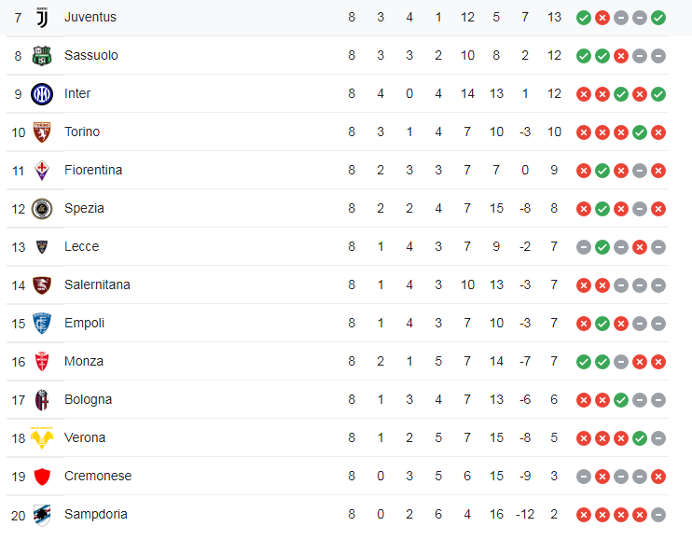Screen dimensions: 692x540
Task: Click the Verona yellow club crest
Action: 42,437
